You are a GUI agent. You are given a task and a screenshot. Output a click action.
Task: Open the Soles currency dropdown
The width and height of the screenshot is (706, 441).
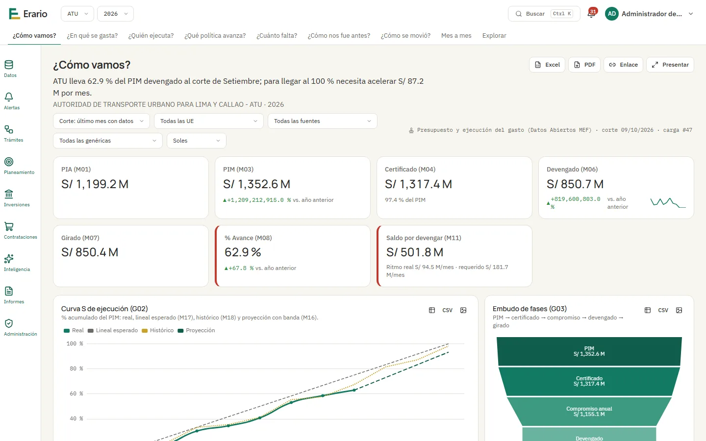(197, 141)
